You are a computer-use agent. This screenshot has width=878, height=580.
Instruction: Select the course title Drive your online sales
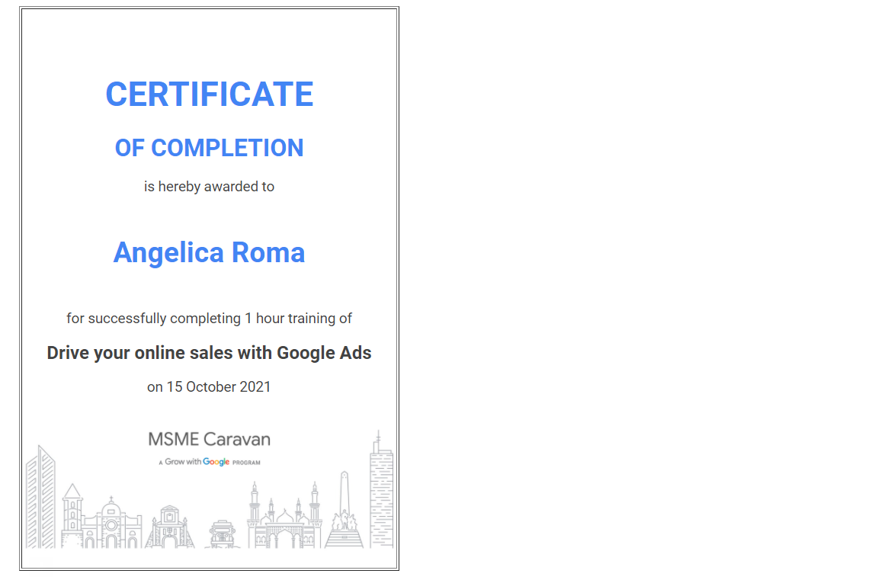209,352
